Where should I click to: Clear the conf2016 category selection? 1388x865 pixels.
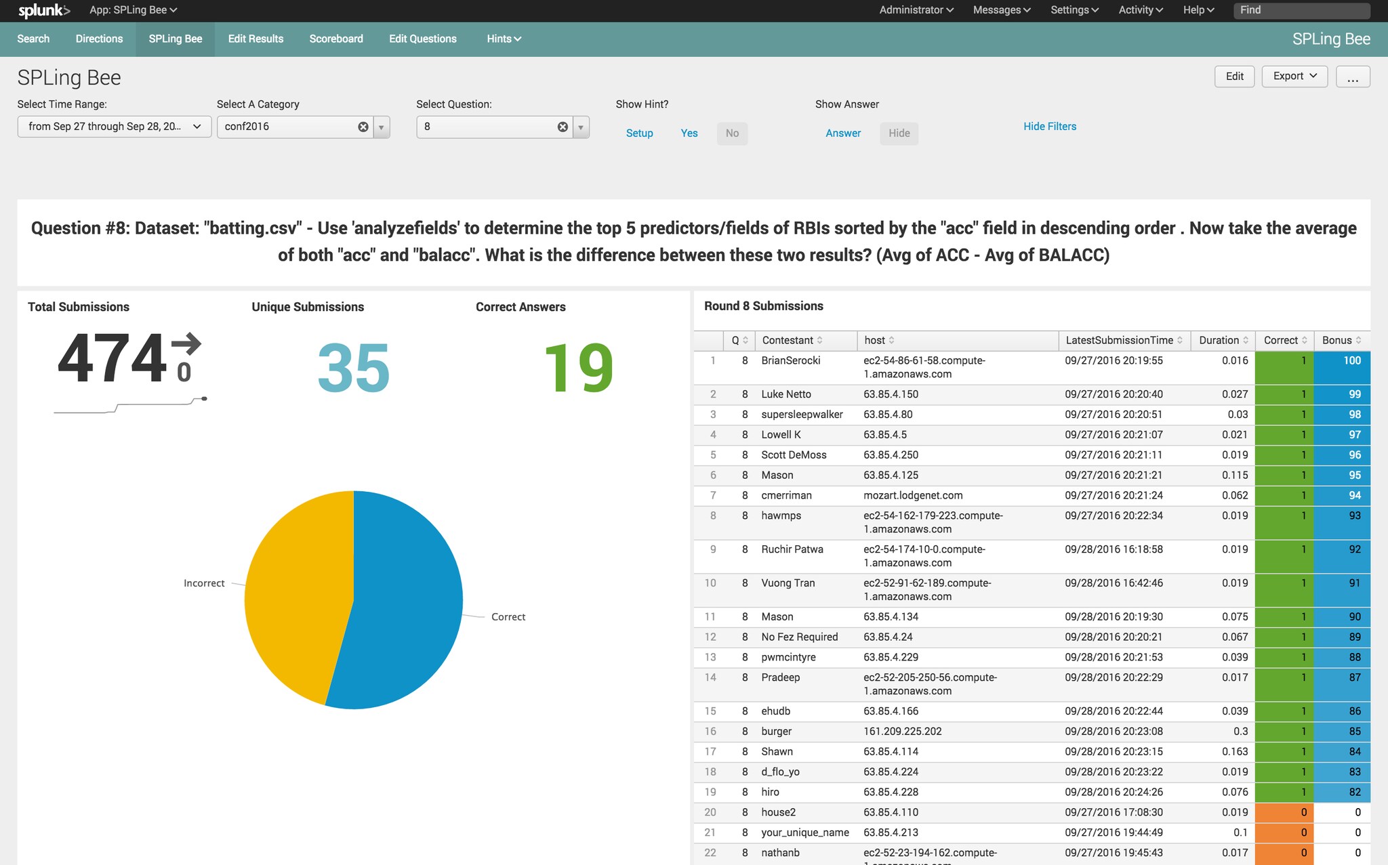[363, 127]
